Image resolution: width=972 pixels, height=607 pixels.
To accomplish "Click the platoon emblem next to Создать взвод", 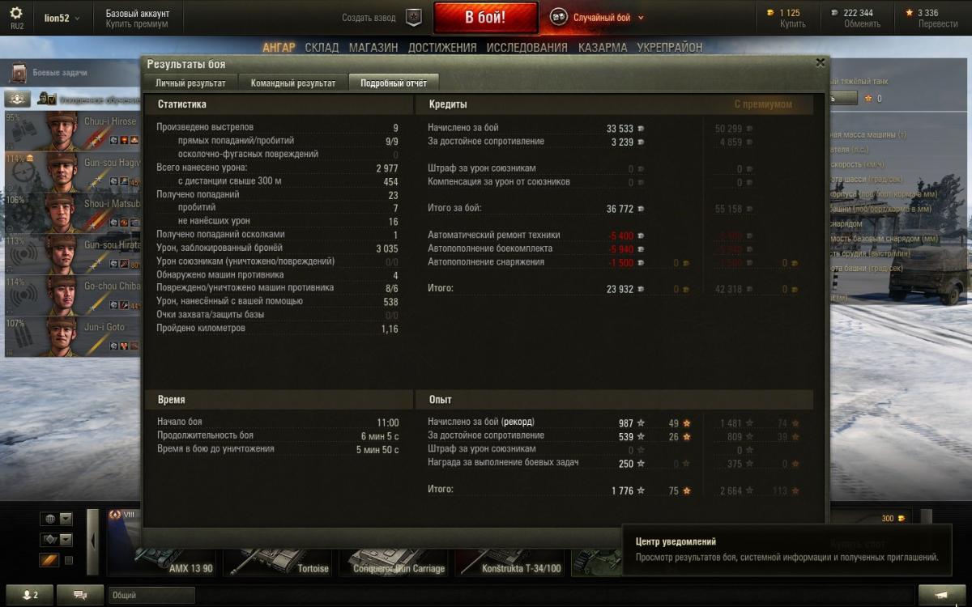I will 414,17.
